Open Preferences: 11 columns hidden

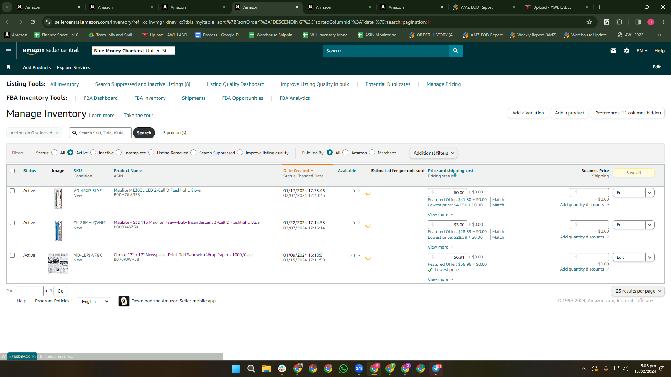tap(628, 113)
